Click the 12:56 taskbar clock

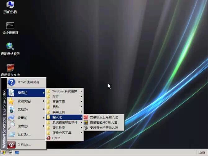[201, 153]
